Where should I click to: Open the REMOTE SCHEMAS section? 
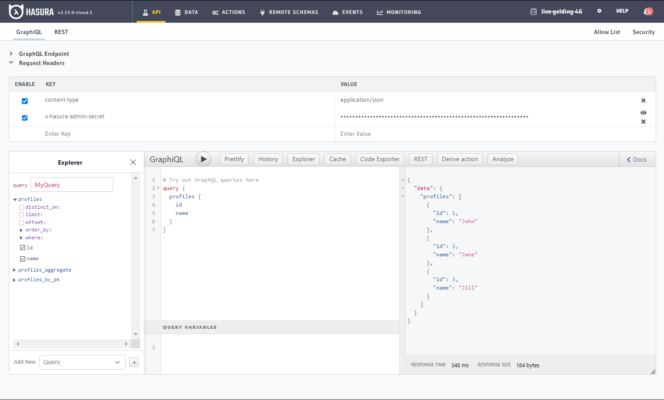click(x=262, y=12)
